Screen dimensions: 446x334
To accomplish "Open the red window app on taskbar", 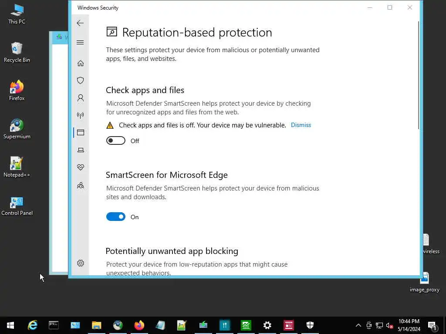I will click(x=288, y=325).
